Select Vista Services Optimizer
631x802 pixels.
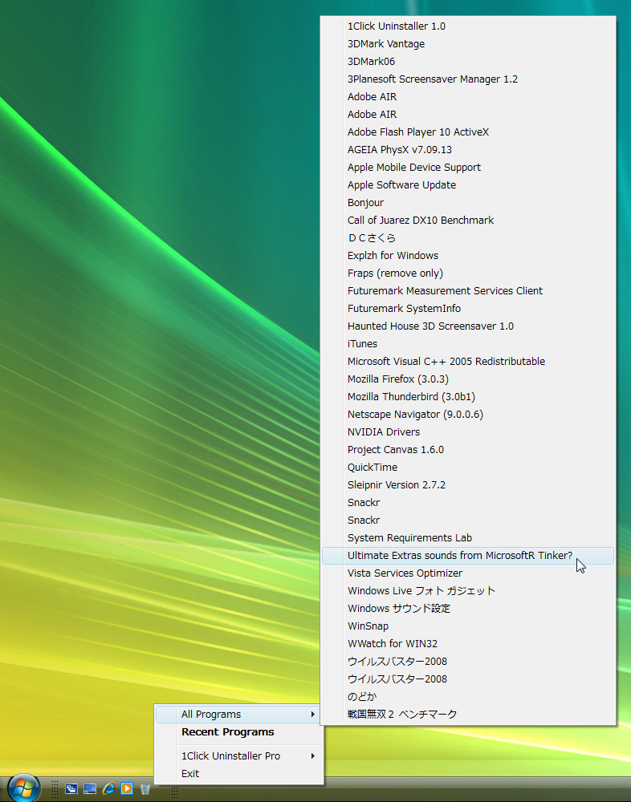click(x=467, y=573)
